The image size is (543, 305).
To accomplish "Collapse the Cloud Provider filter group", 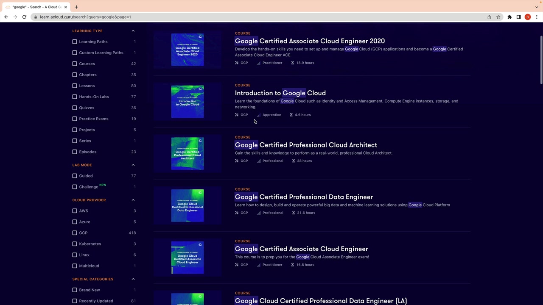I will (x=133, y=200).
